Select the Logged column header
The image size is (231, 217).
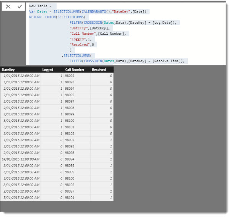tap(52, 70)
